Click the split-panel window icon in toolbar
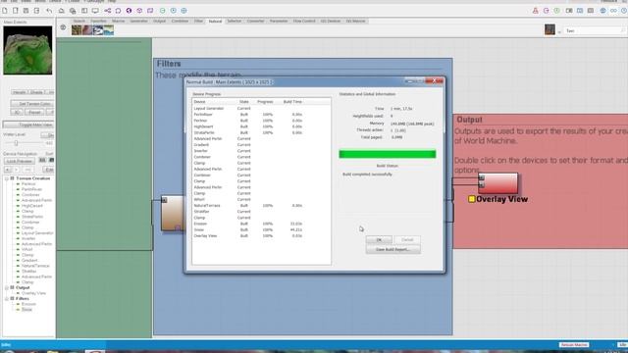Image resolution: width=628 pixels, height=353 pixels. coord(84,11)
